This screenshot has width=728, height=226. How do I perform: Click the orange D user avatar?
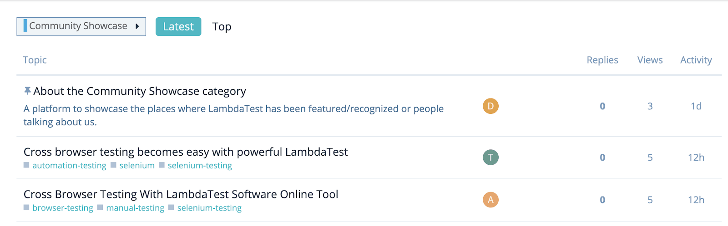pyautogui.click(x=490, y=106)
